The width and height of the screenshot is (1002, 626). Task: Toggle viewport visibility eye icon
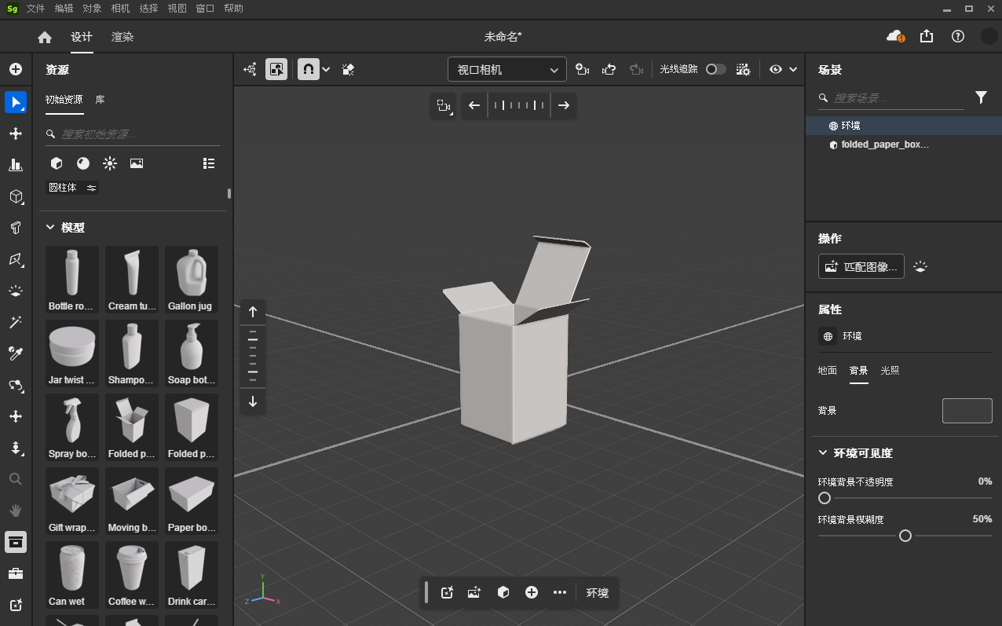pyautogui.click(x=776, y=69)
